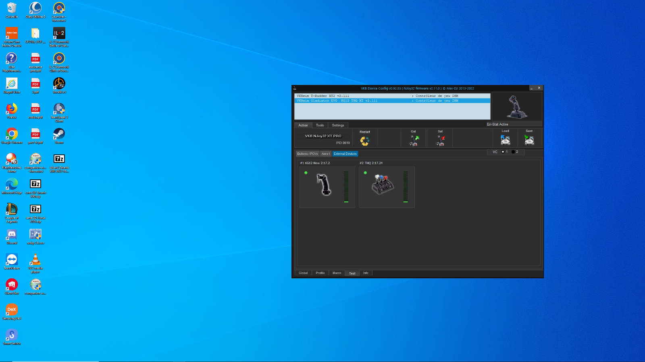Click the Err-Stat Active status field

(514, 124)
